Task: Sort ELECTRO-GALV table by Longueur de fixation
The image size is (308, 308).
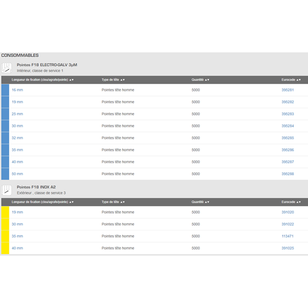Action: coord(43,80)
